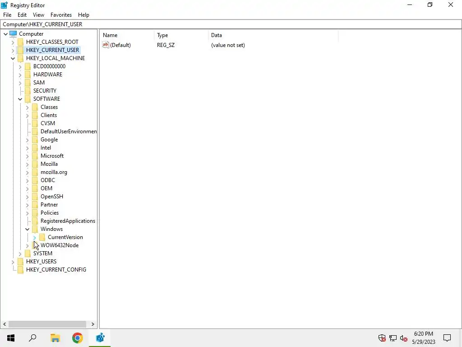462x347 pixels.
Task: Select the Intel key
Action: pos(46,148)
